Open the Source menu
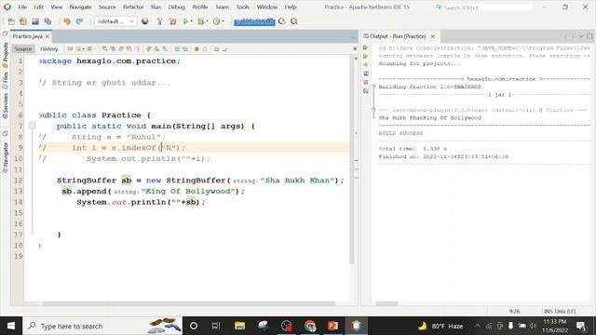The height and width of the screenshot is (335, 596). (107, 7)
